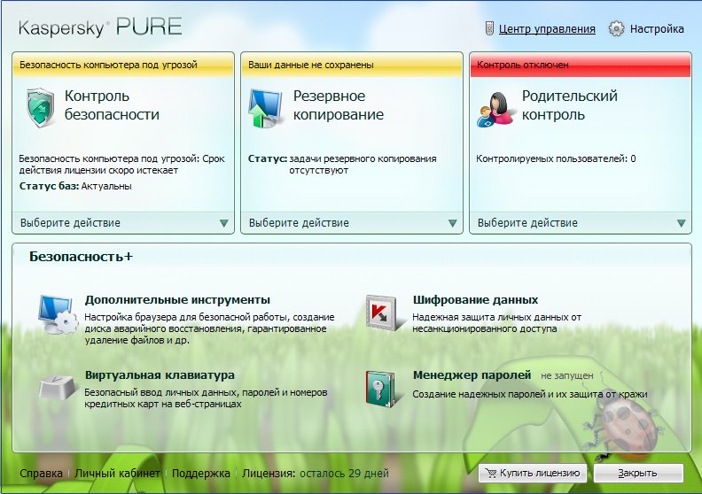This screenshot has height=494, width=702.
Task: Click the virtual keyboard key icon
Action: [57, 387]
